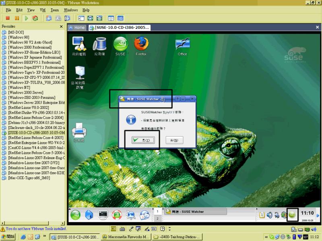
Task: Click the Yes (Y) button in SUSE Watcher dialog
Action: [x=143, y=140]
